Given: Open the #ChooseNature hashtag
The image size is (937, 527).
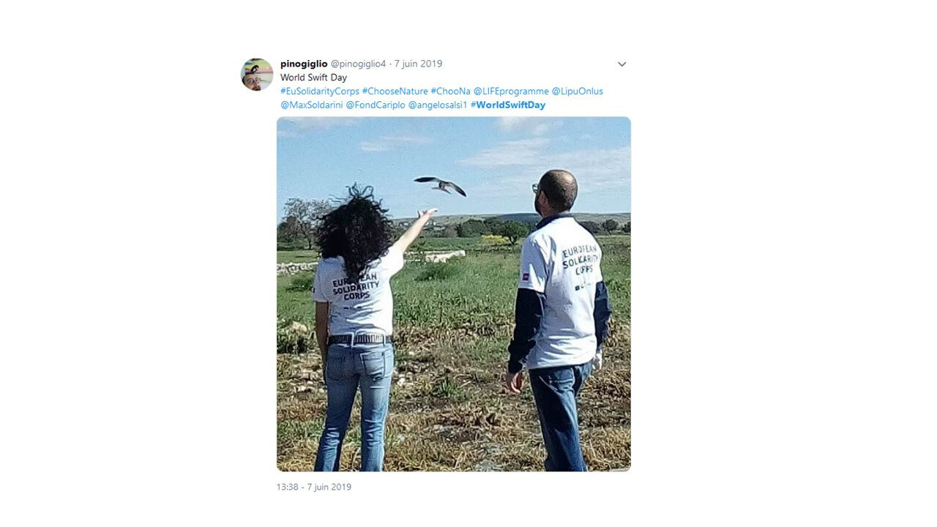Looking at the screenshot, I should point(395,91).
